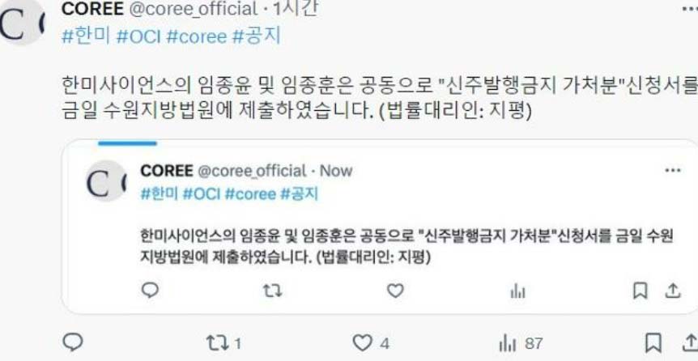This screenshot has width=698, height=361.
Task: Open more options on outer tweet
Action: point(691,9)
